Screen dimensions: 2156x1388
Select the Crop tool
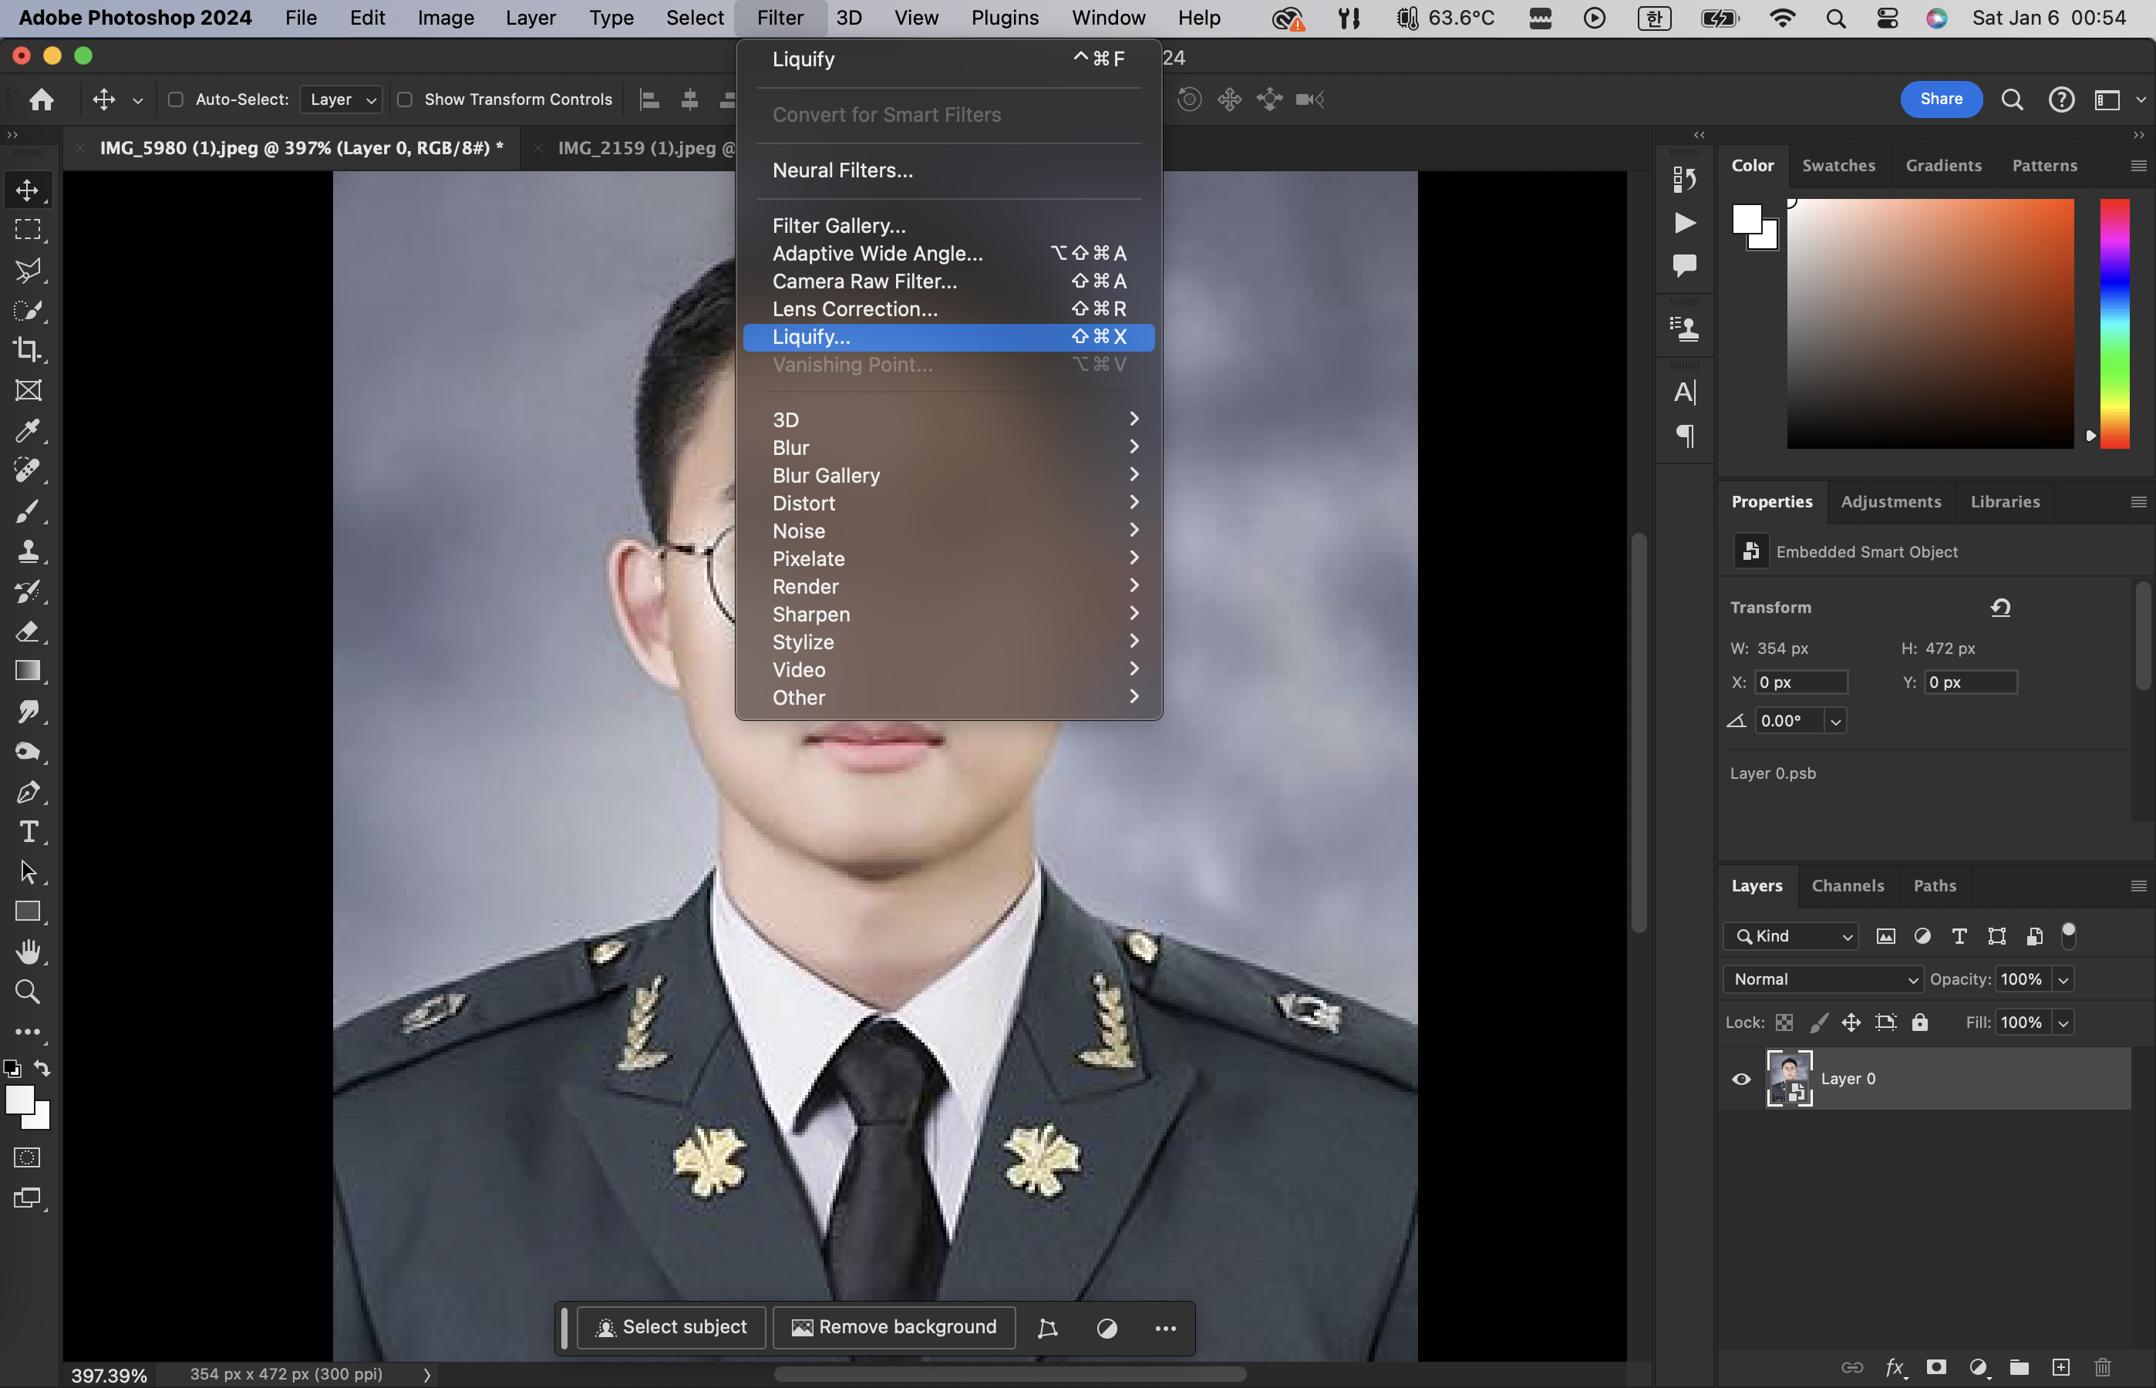coord(27,350)
